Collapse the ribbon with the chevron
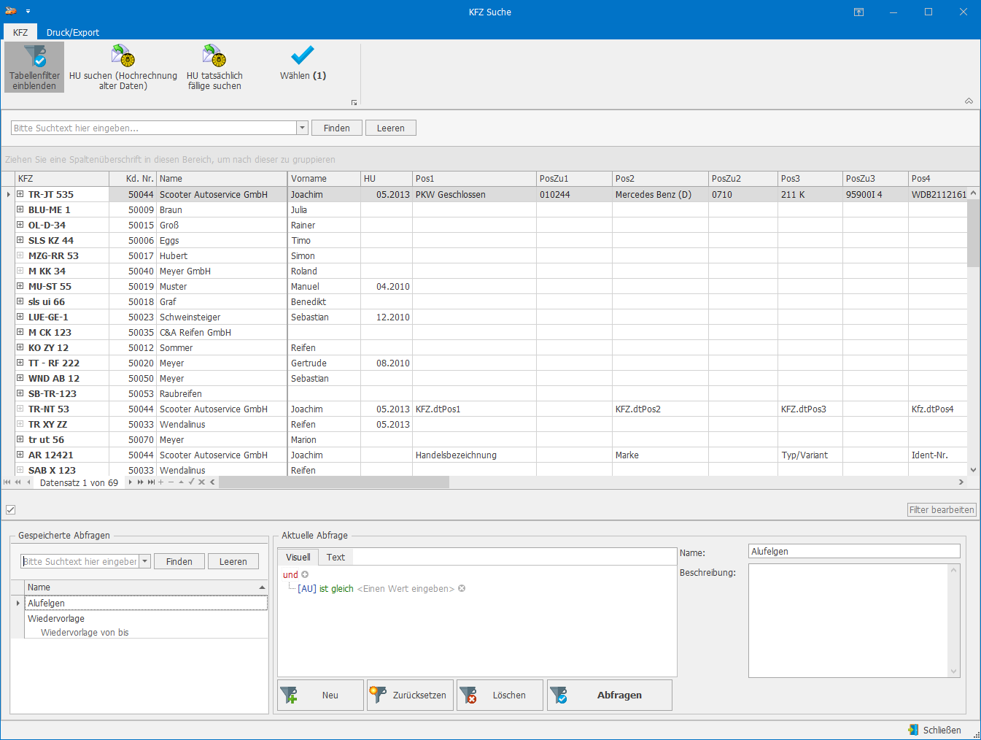The width and height of the screenshot is (981, 740). (969, 101)
